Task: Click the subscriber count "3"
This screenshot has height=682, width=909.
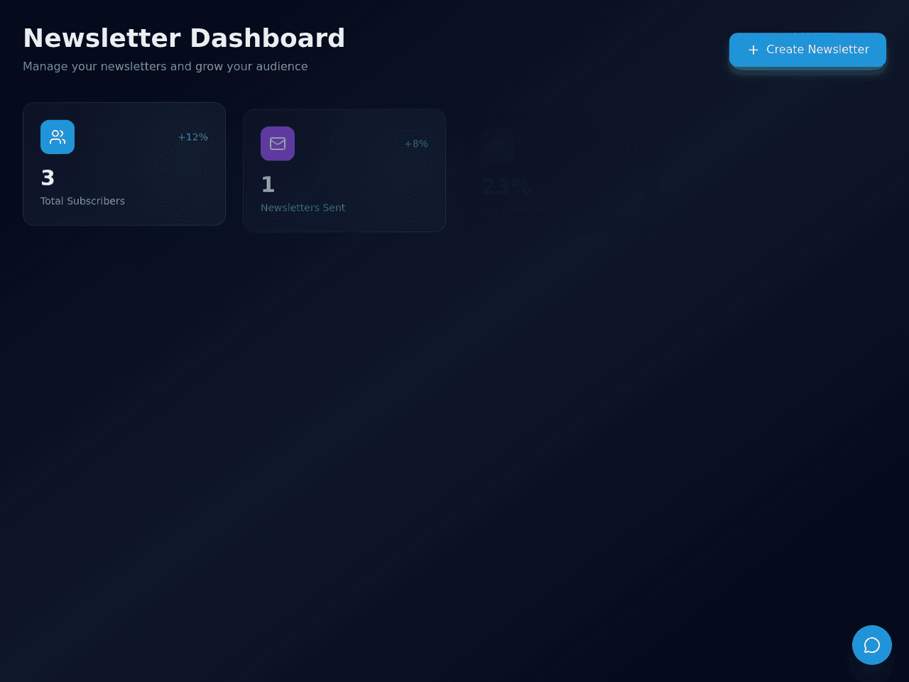Action: click(48, 178)
